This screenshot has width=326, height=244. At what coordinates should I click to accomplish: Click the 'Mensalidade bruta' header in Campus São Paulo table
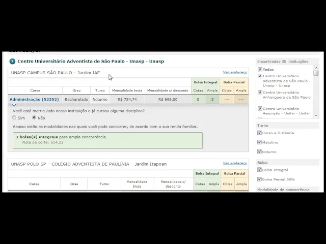(127, 90)
